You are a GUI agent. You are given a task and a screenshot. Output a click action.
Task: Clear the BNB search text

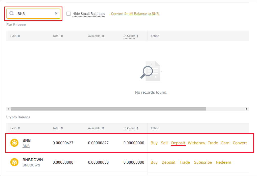click(x=56, y=13)
